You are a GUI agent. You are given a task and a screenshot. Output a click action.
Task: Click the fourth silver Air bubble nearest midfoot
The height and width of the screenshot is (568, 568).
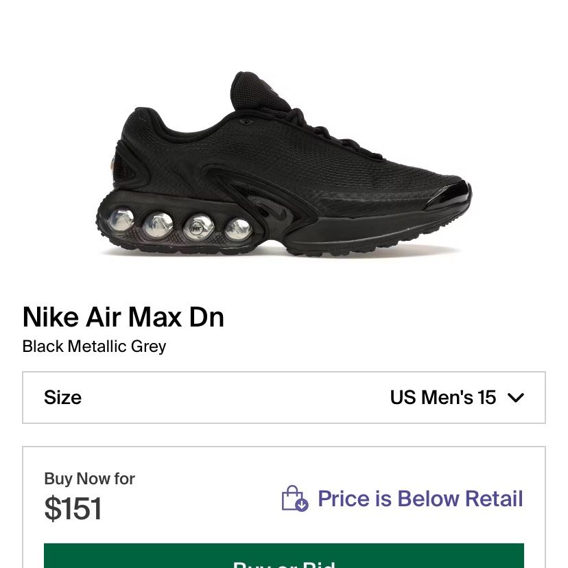tap(238, 229)
